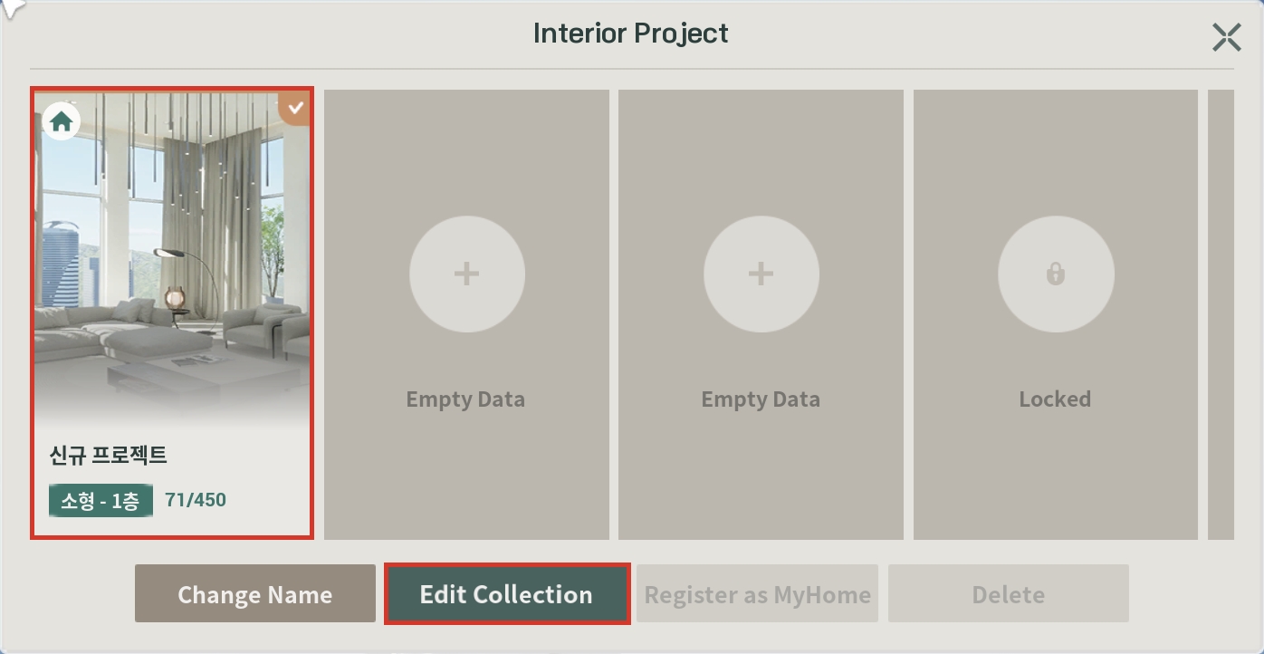Select the partially visible fifth slot at the right edge
Screen dimensions: 1264x654
coord(1221,313)
